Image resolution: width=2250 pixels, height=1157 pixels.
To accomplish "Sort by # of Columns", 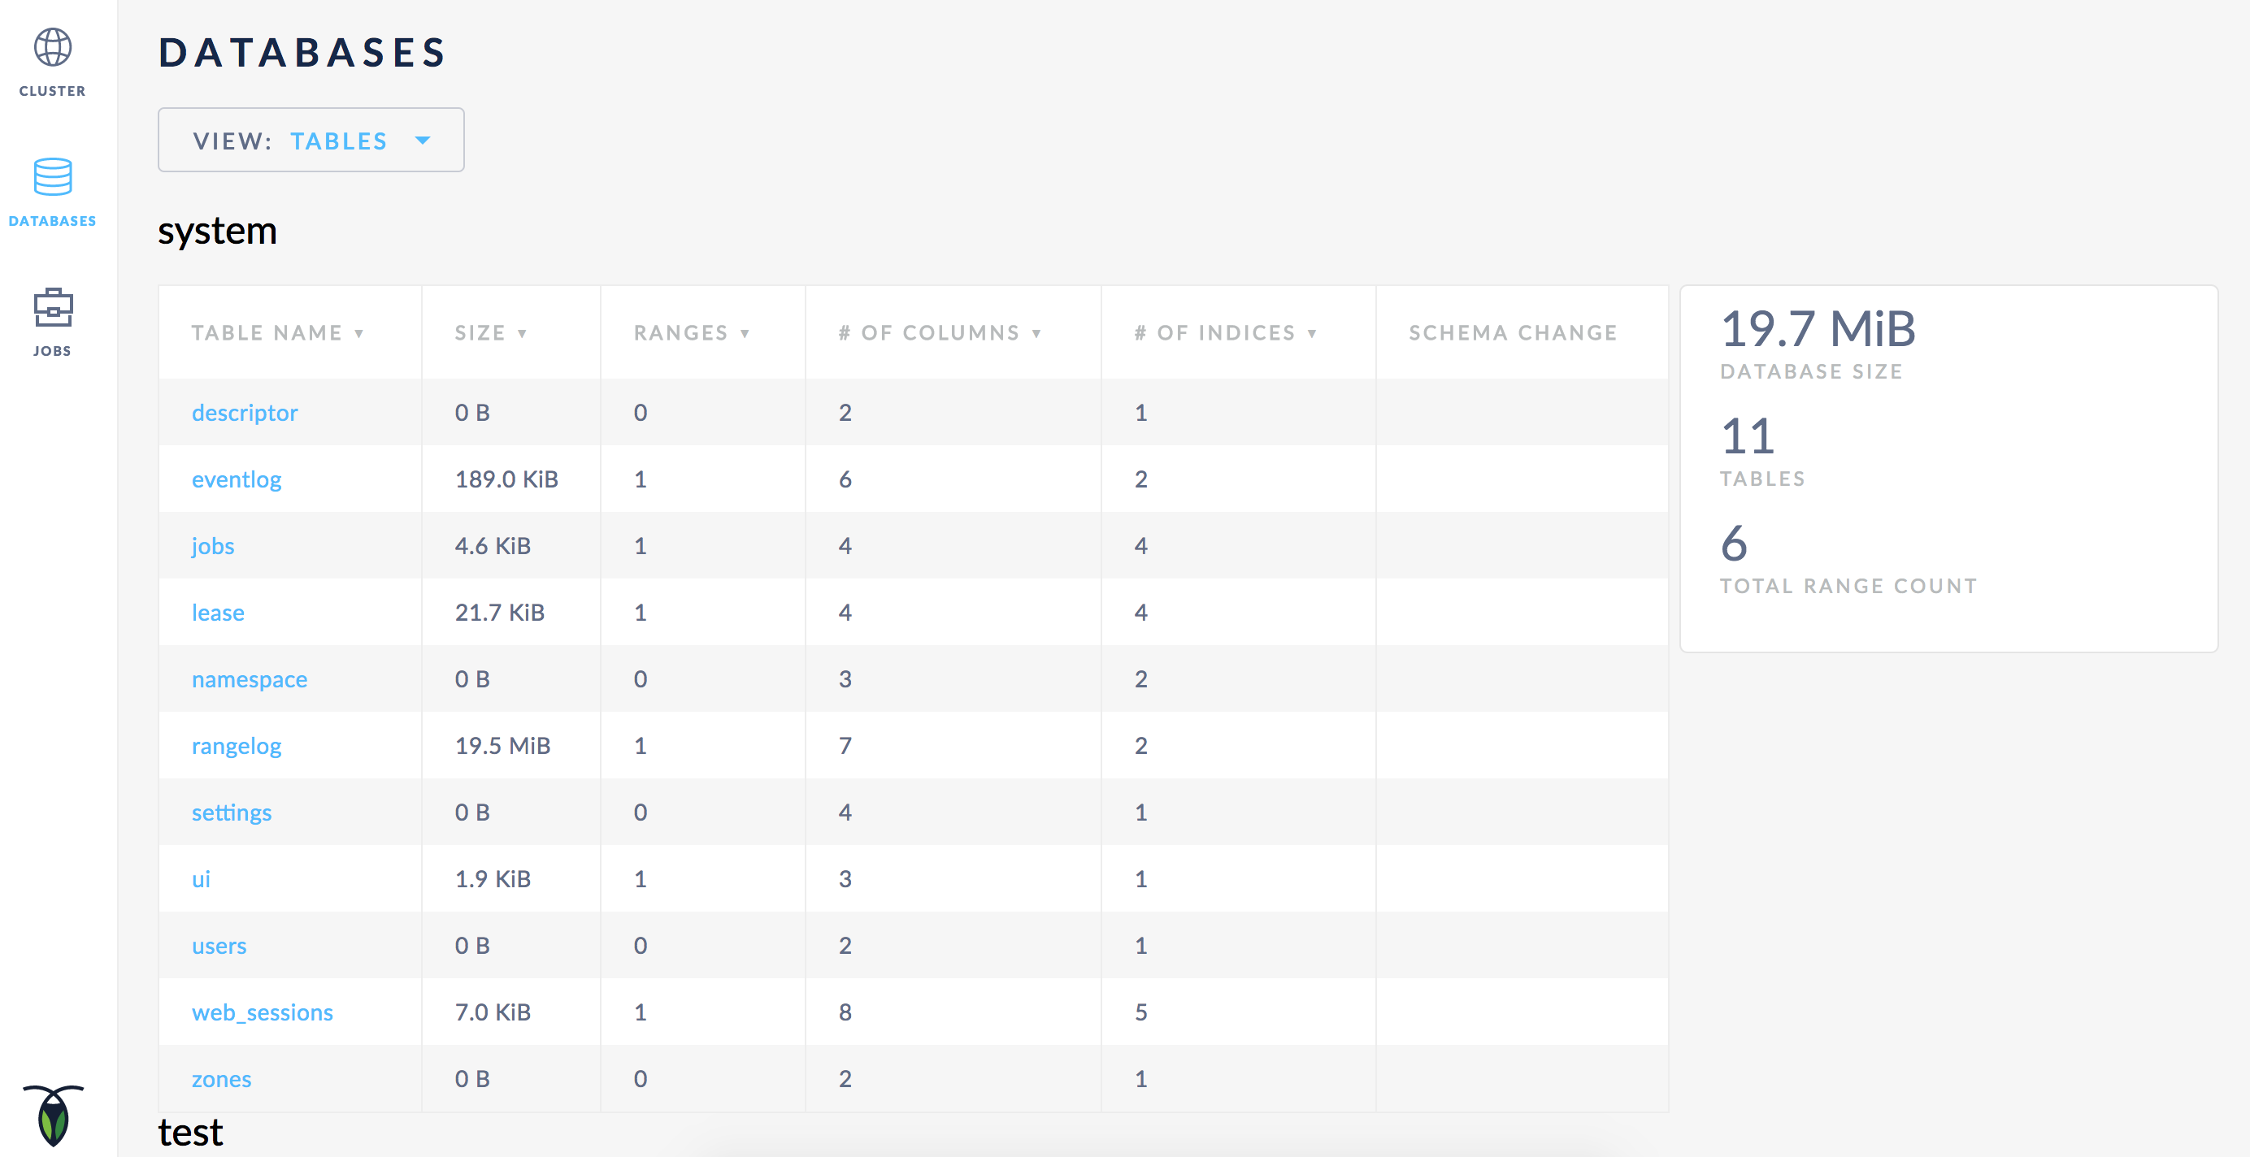I will click(x=1036, y=332).
